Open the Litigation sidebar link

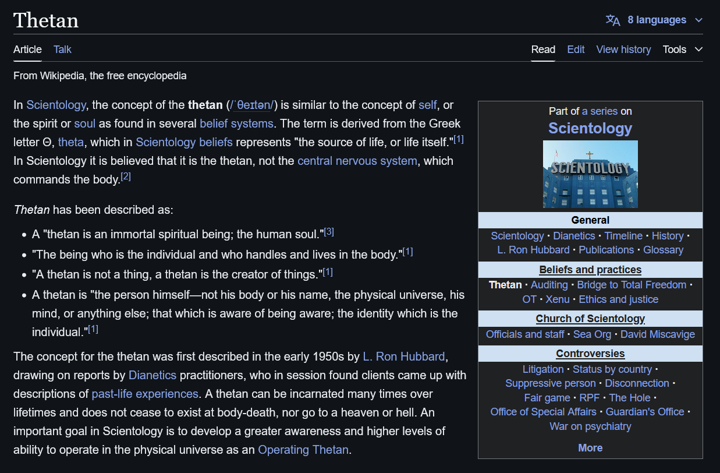(x=543, y=369)
